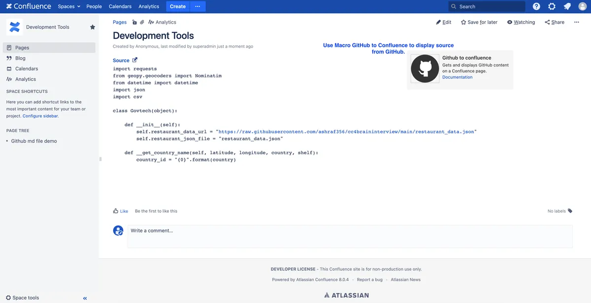The width and height of the screenshot is (591, 303).
Task: Click the Development Tools space logo
Action: (x=15, y=27)
